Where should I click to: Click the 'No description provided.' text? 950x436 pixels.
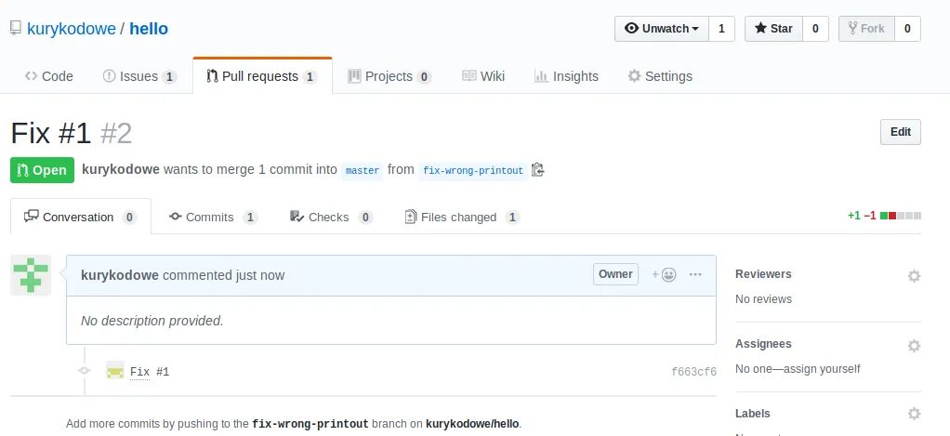[152, 321]
